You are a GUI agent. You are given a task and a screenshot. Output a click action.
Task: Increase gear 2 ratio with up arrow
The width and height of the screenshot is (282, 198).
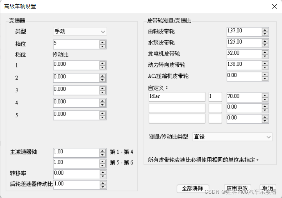[x=102, y=76]
